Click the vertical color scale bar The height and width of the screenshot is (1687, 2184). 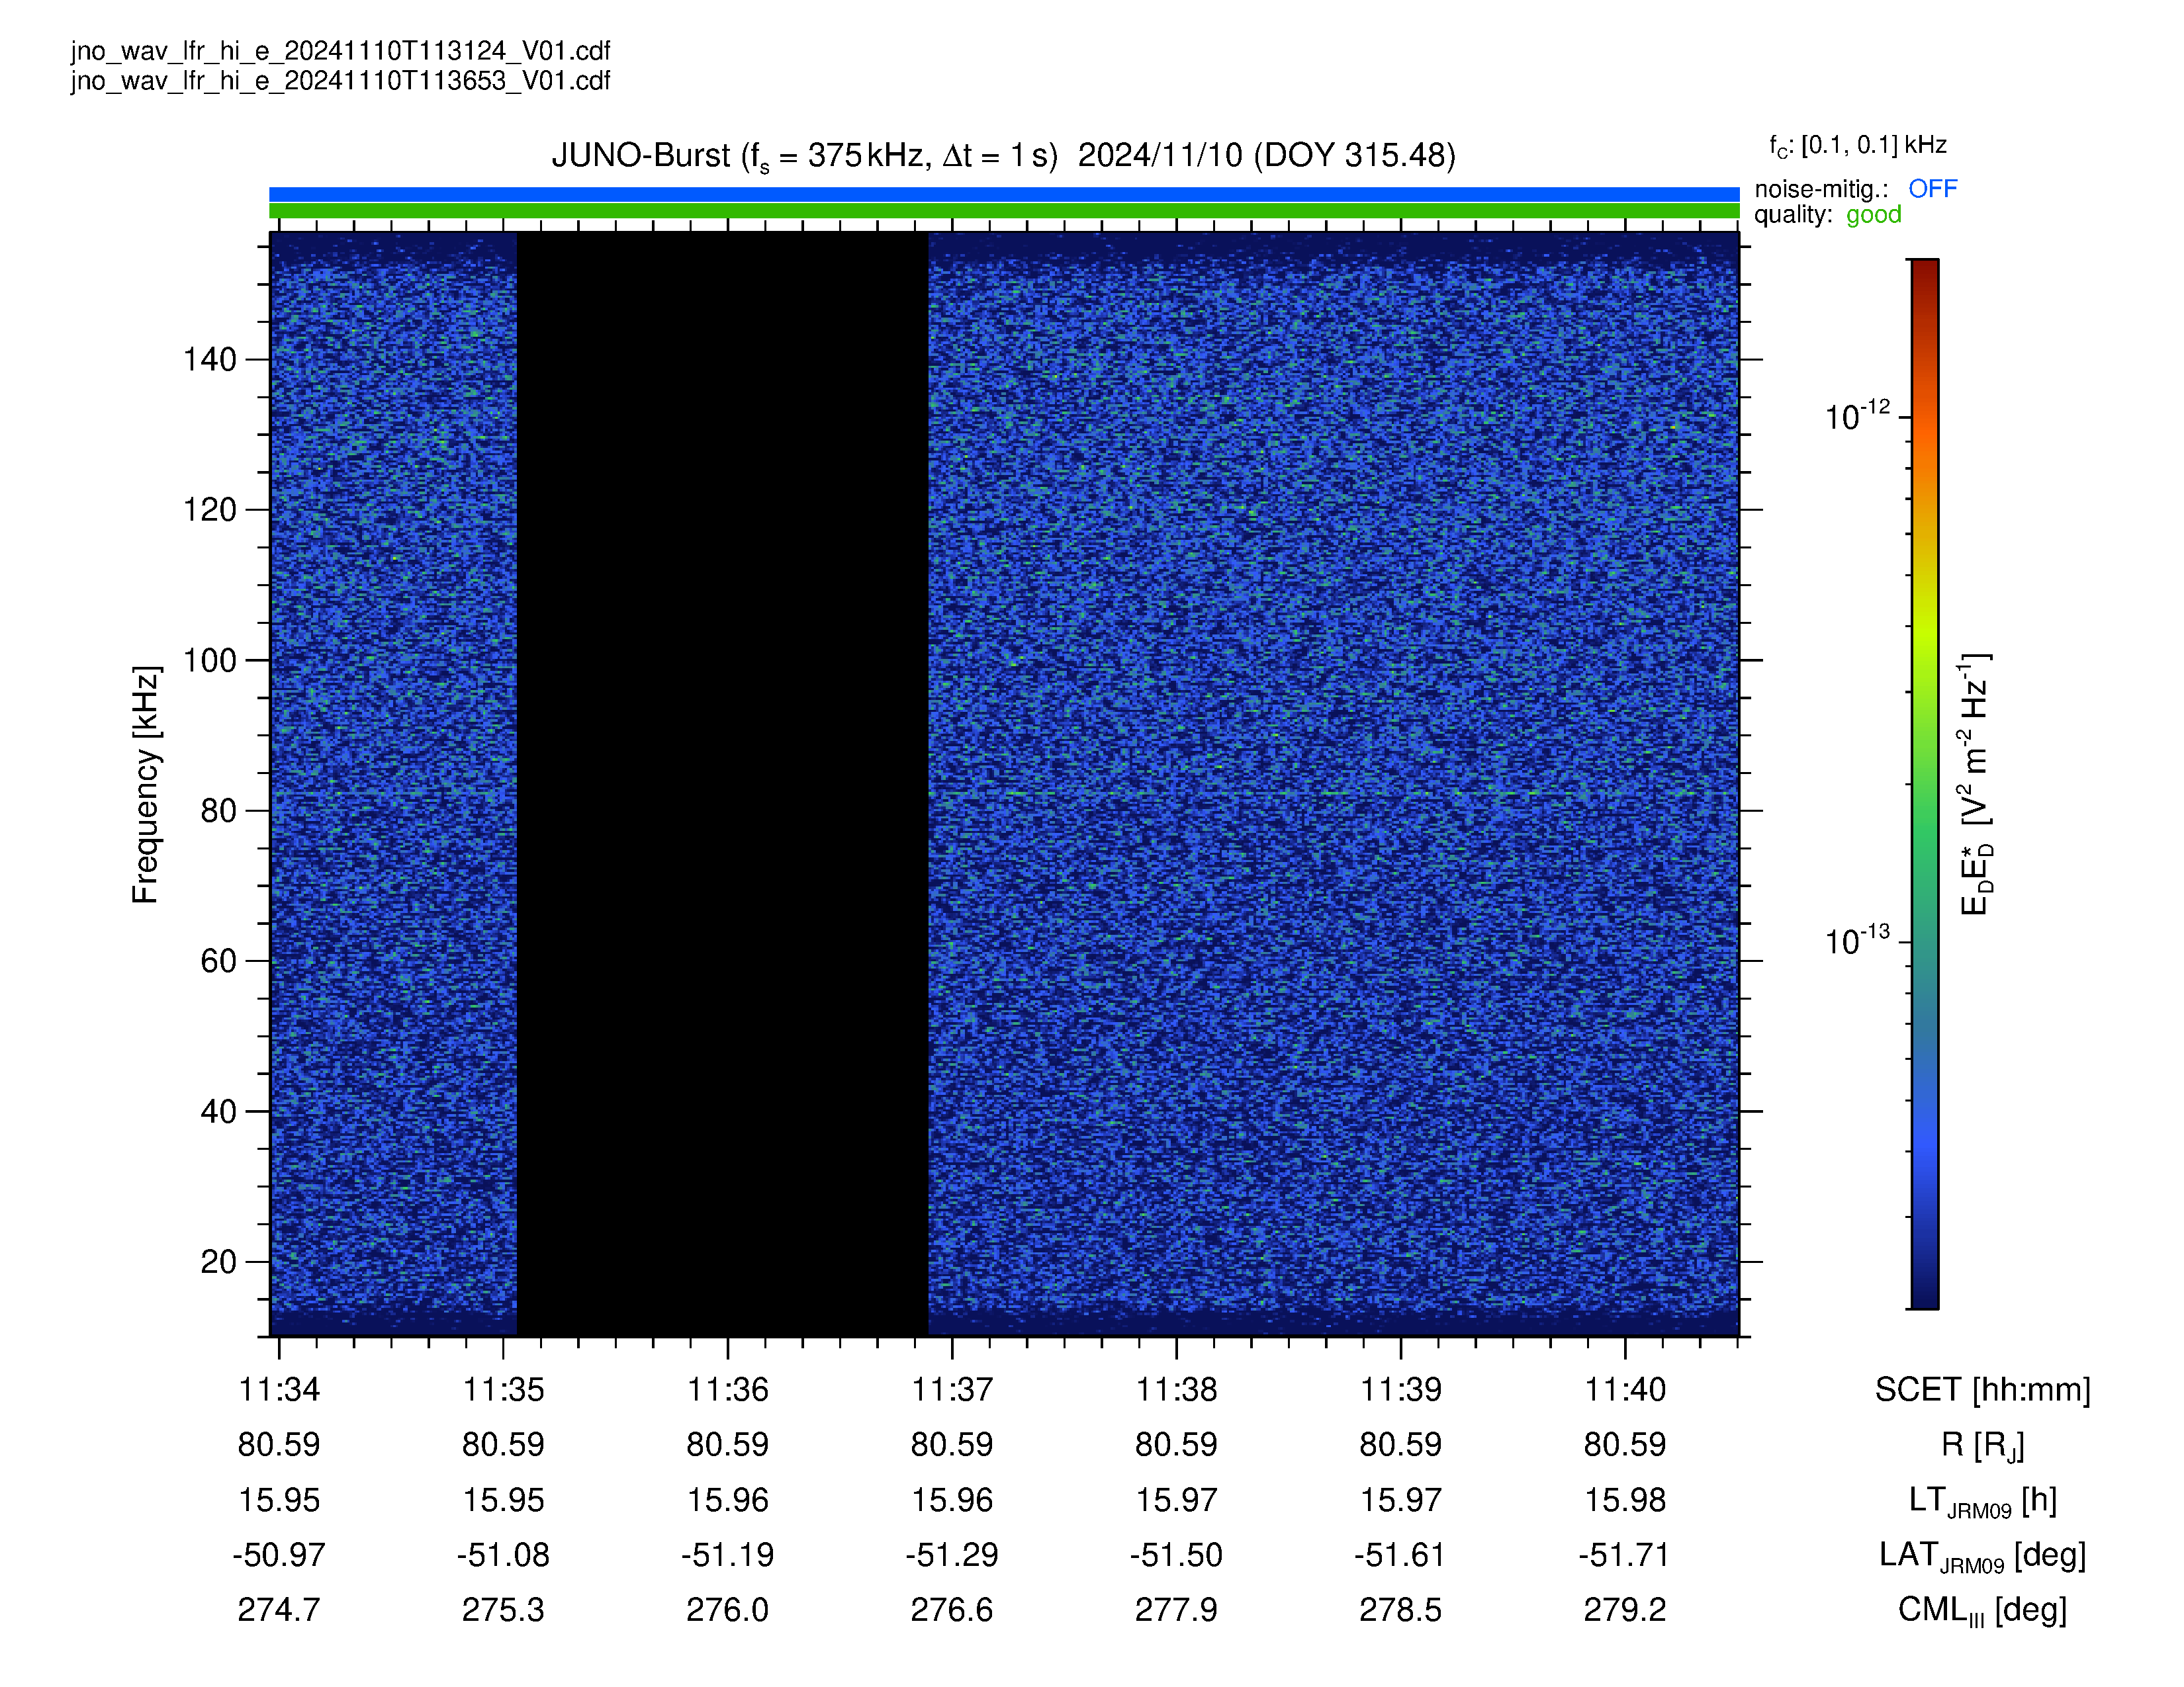tap(1924, 783)
